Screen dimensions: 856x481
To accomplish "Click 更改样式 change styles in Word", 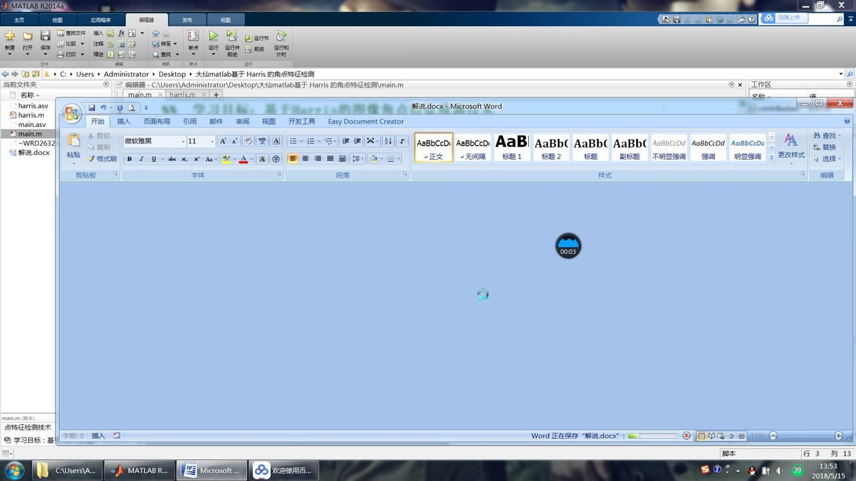I will [791, 148].
